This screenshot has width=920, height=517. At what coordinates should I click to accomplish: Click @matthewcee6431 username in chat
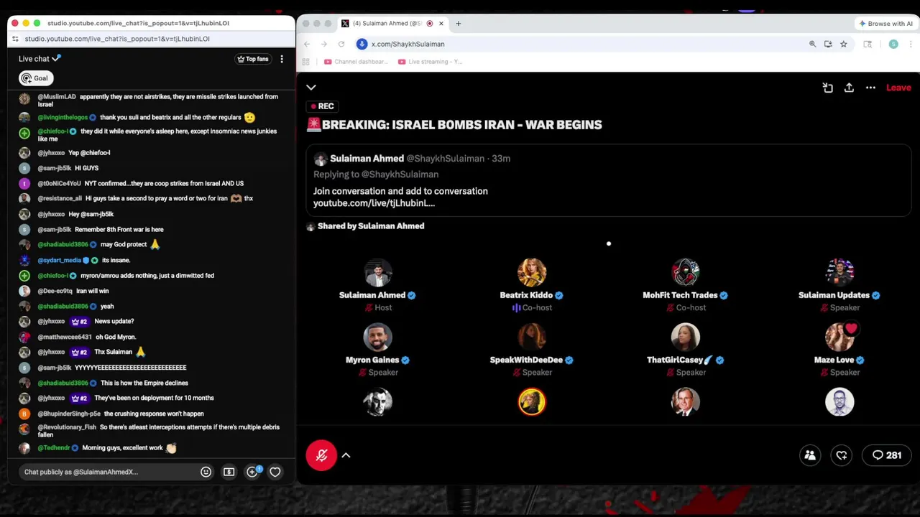pyautogui.click(x=65, y=337)
